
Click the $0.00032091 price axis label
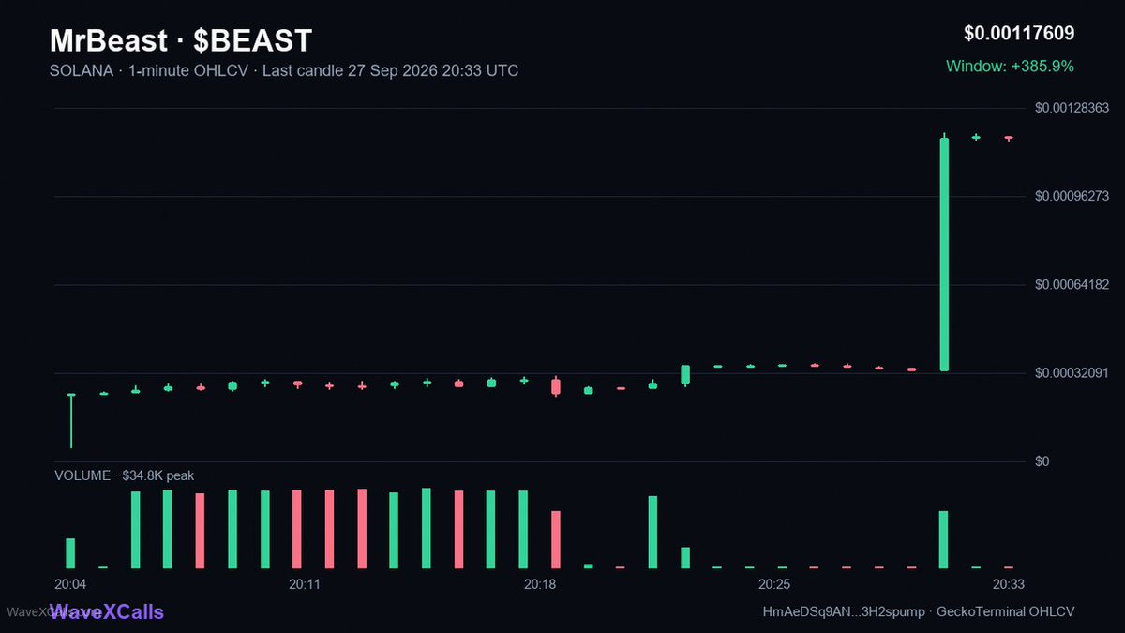[x=1072, y=373]
